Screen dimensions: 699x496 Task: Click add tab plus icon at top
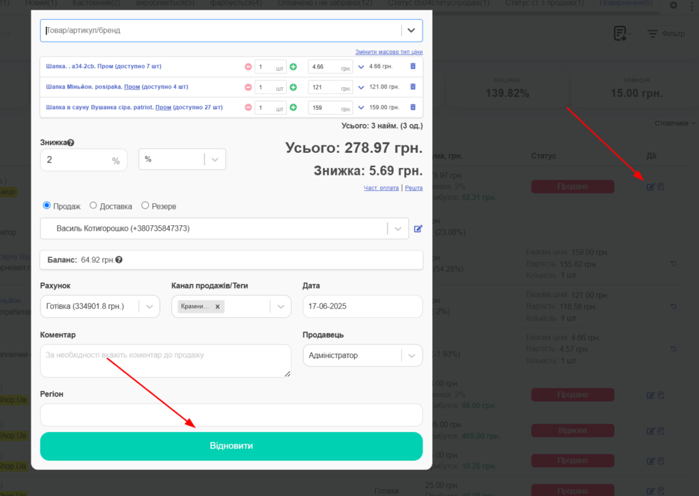click(674, 5)
